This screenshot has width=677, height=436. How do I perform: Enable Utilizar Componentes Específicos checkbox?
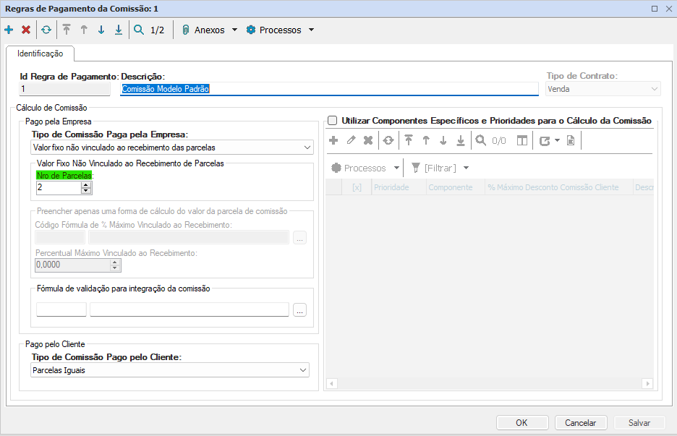(x=333, y=121)
